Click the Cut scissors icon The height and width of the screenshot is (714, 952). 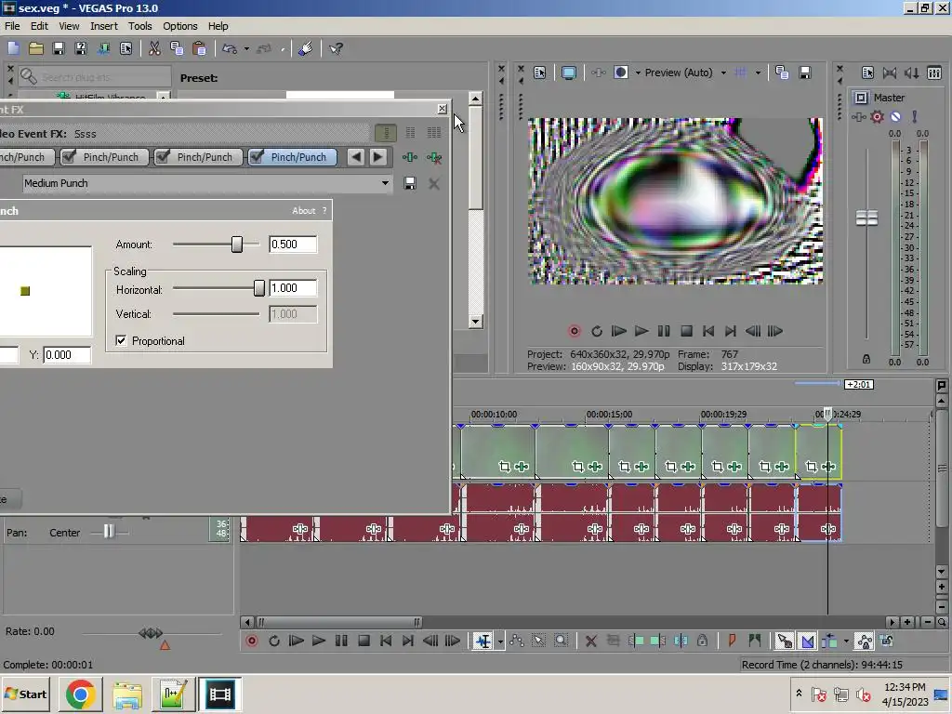click(155, 48)
